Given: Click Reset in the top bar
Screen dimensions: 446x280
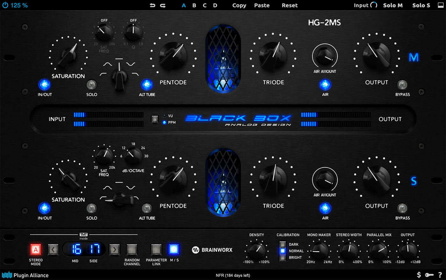Looking at the screenshot, I should pos(290,5).
